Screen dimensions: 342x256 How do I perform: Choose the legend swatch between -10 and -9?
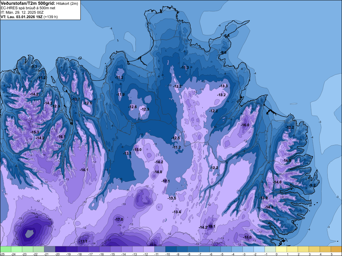click(x=171, y=249)
